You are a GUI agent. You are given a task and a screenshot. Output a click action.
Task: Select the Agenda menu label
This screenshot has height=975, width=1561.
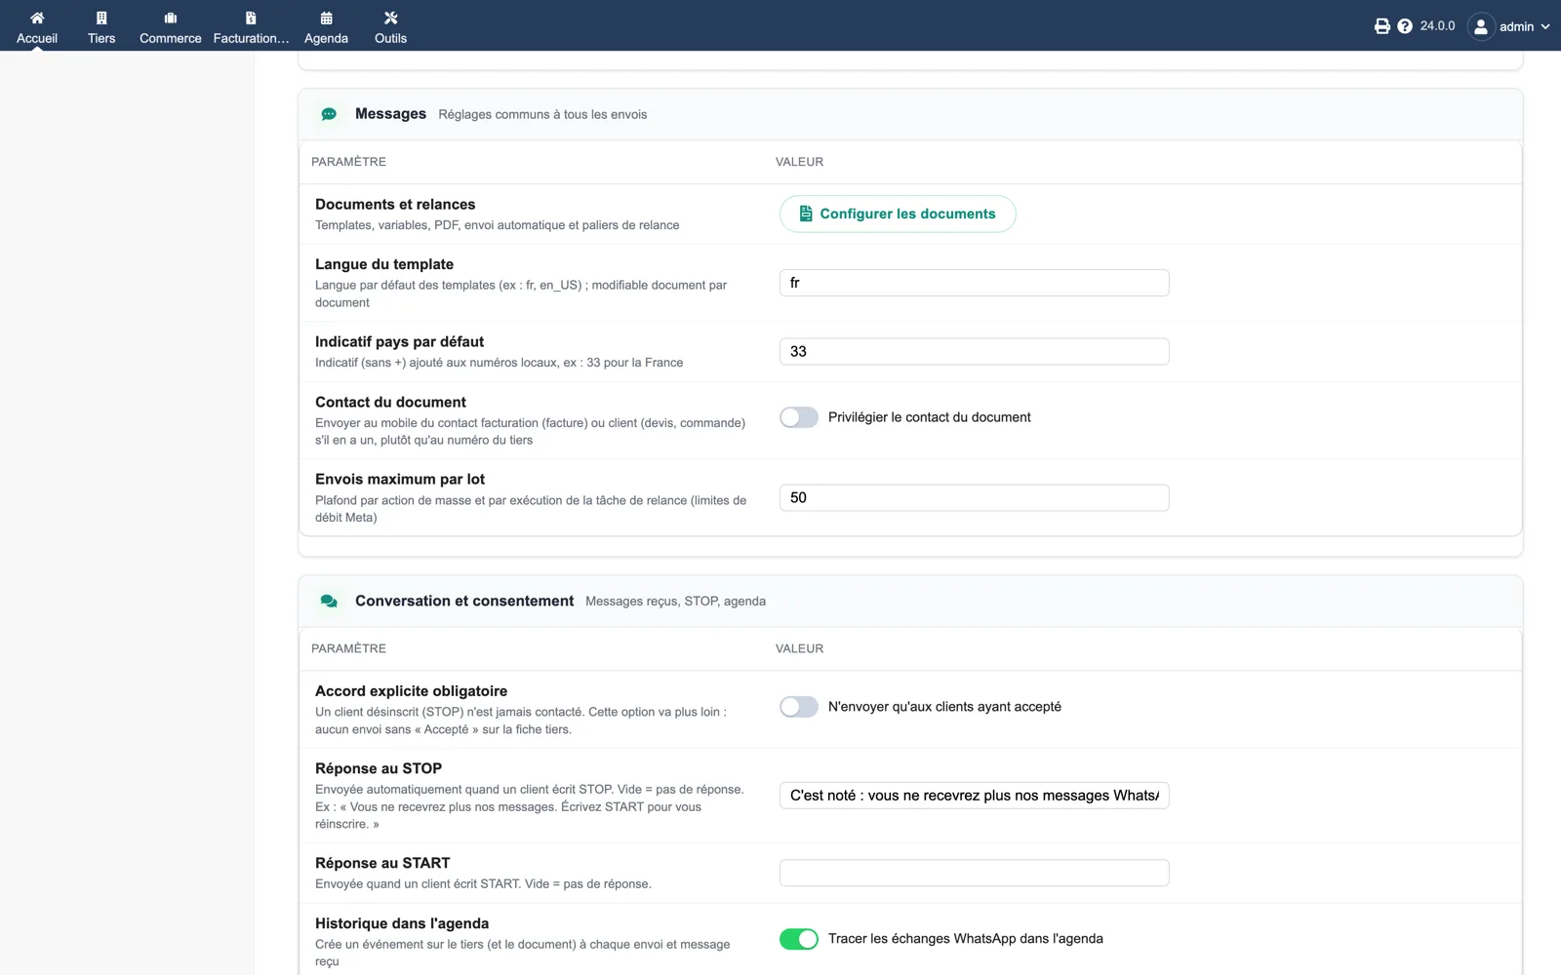[x=326, y=38]
